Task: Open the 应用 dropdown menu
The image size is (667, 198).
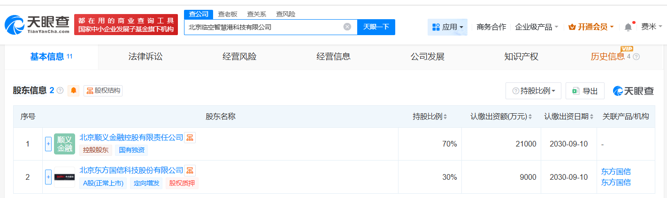Action: pos(447,27)
